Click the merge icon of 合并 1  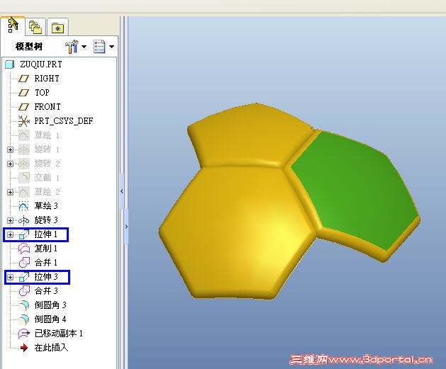coord(24,263)
